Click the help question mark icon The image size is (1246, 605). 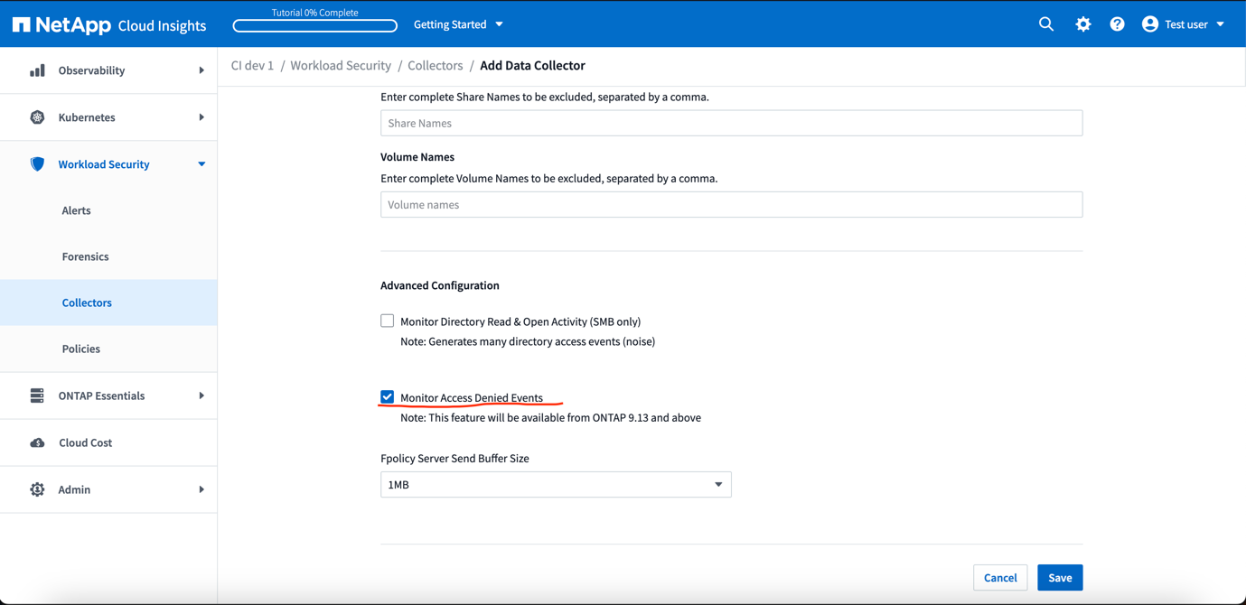(1118, 24)
